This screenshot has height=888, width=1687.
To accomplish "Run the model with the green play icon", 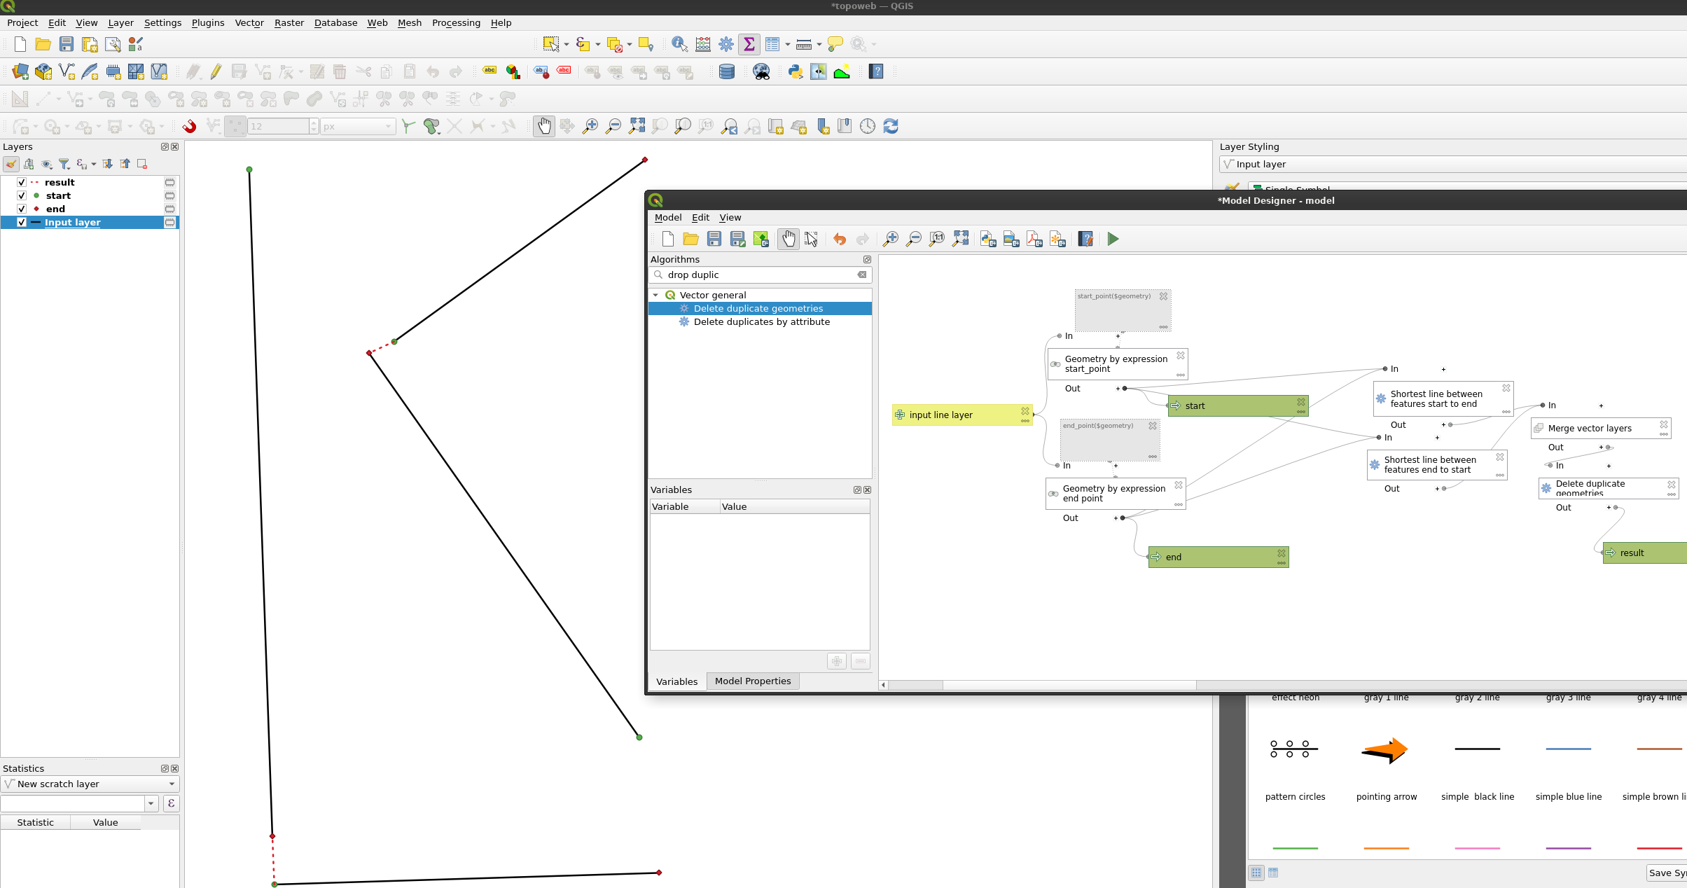I will pyautogui.click(x=1113, y=240).
